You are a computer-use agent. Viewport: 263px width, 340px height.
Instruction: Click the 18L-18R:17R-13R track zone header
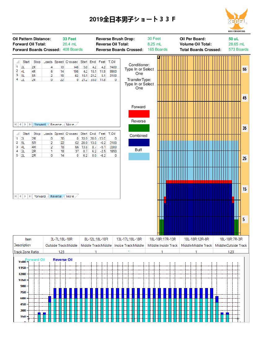pyautogui.click(x=162, y=239)
